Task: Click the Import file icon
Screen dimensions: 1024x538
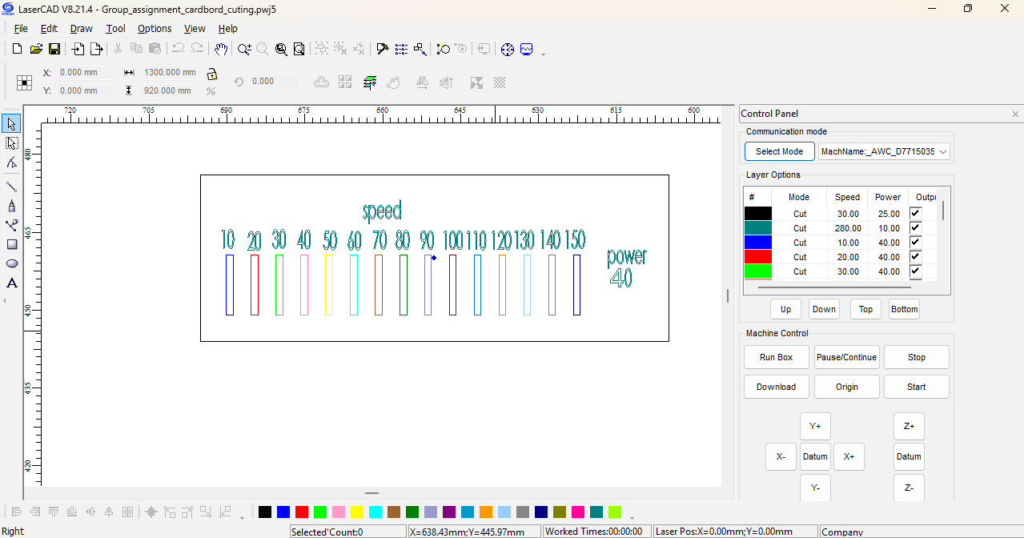Action: click(x=78, y=49)
